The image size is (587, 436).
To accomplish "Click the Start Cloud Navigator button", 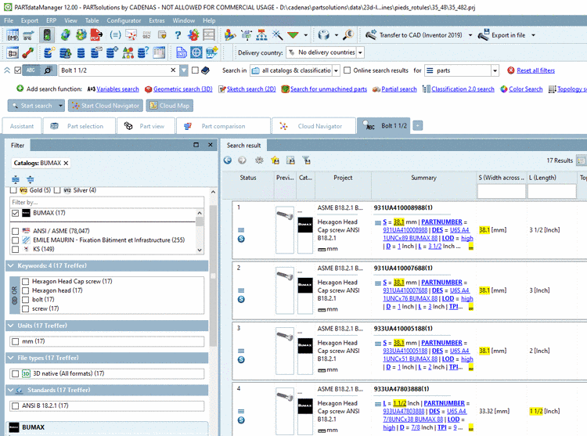I will click(x=106, y=106).
